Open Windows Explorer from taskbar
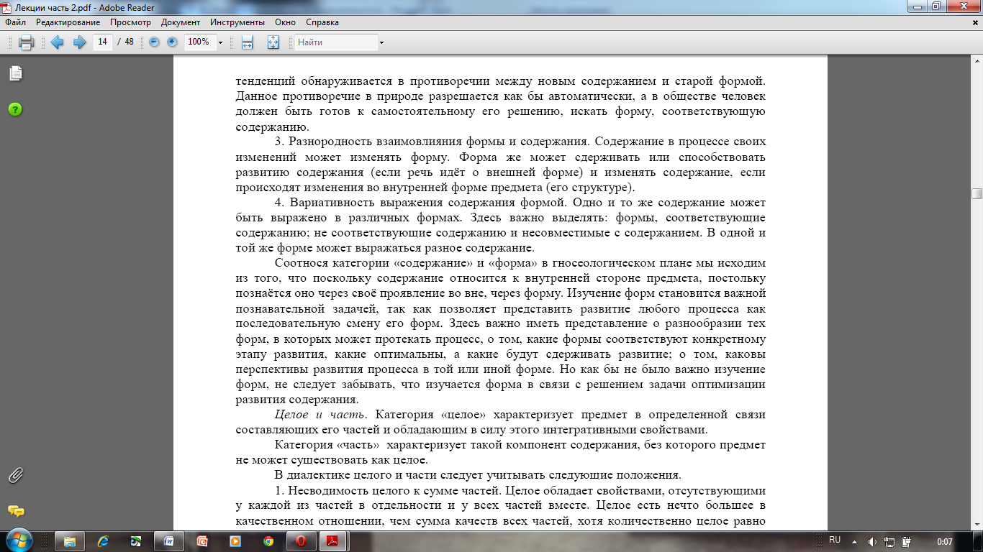Image resolution: width=983 pixels, height=552 pixels. click(70, 541)
